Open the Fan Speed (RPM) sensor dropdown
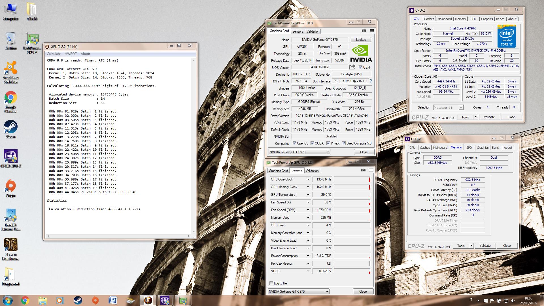Viewport: 544px width, 306px height. [308, 210]
